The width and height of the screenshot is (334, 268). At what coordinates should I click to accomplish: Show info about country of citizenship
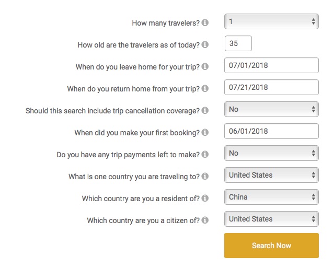click(205, 220)
